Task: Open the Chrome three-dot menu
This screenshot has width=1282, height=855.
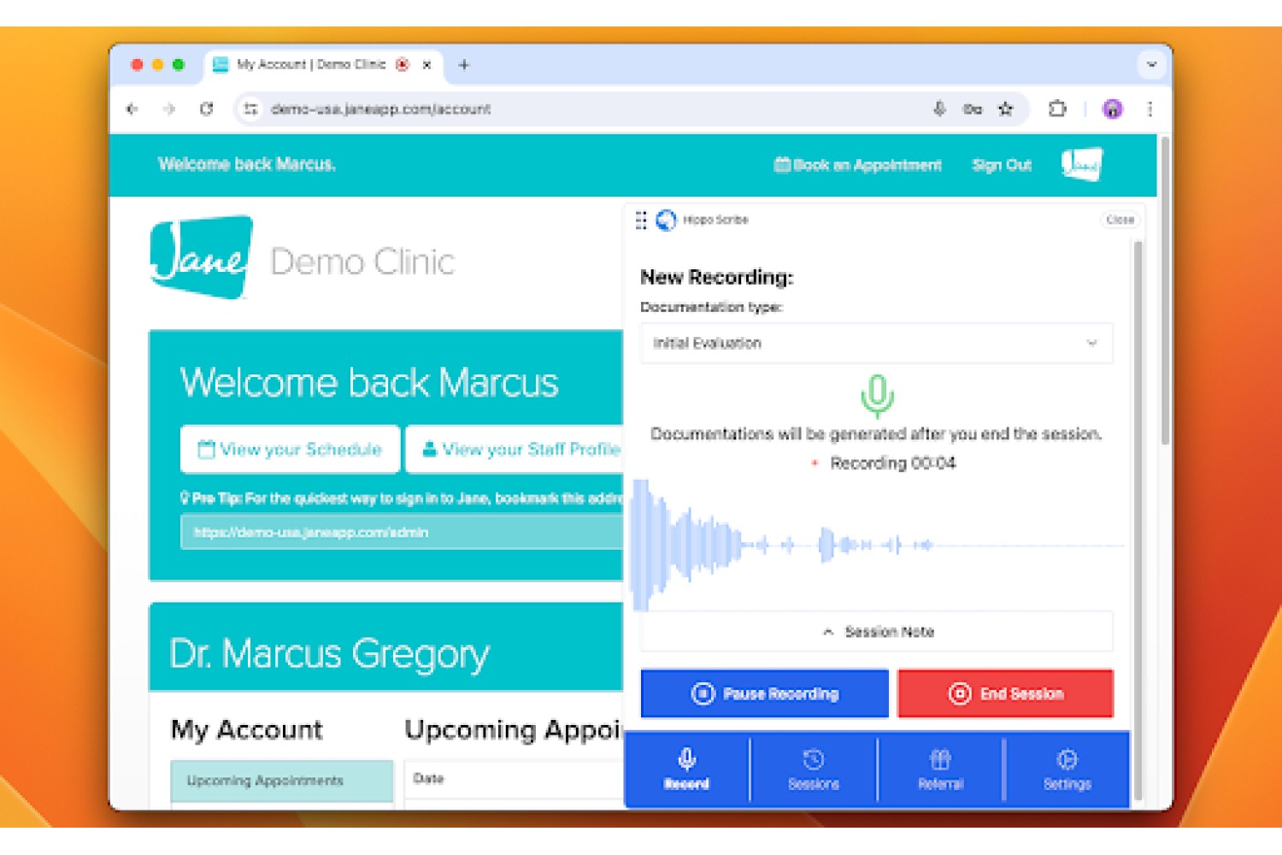Action: [1150, 109]
